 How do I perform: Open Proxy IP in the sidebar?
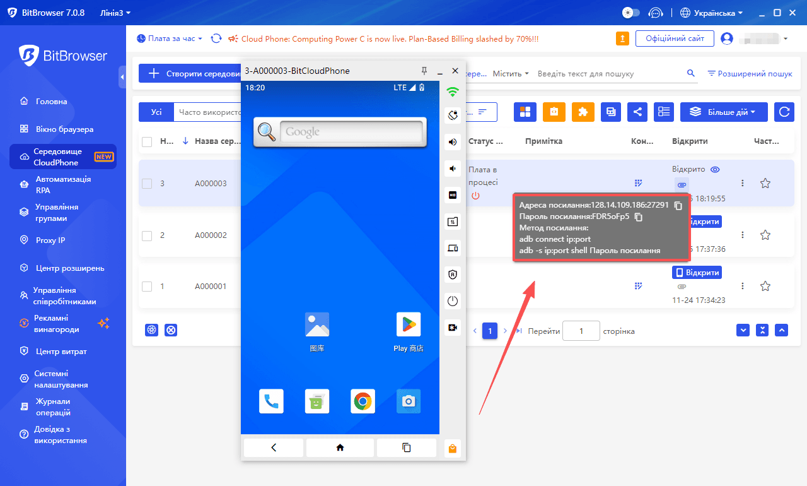click(50, 240)
